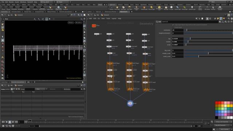
Task: Click the Sky Light shelf tool
Action: 166,8
